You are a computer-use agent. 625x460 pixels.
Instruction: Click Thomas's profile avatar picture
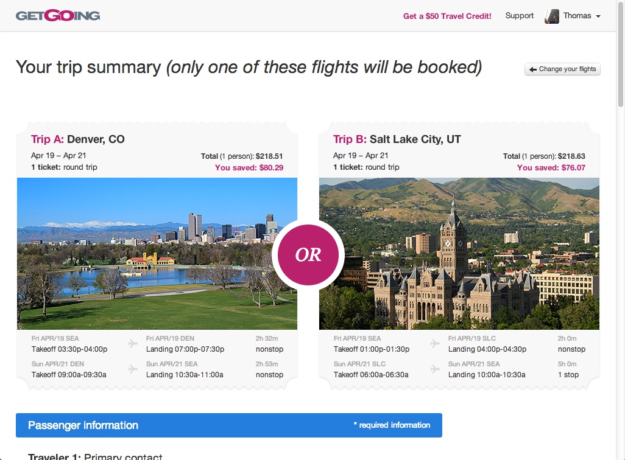(552, 16)
